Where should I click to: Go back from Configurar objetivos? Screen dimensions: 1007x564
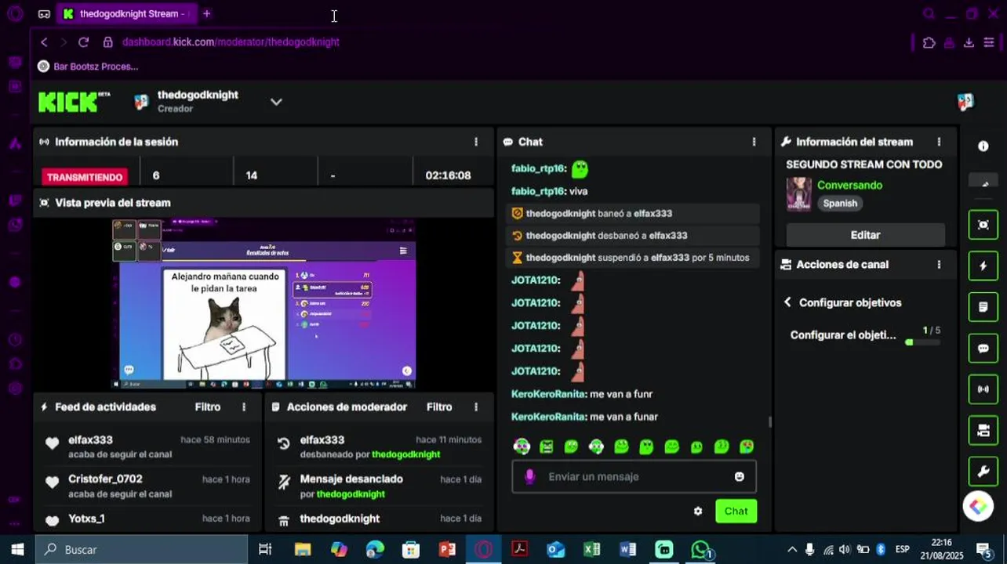(x=787, y=302)
